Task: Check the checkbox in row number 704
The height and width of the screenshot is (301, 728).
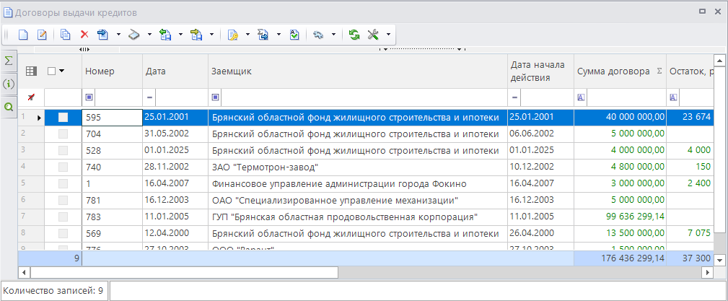Action: [x=63, y=134]
